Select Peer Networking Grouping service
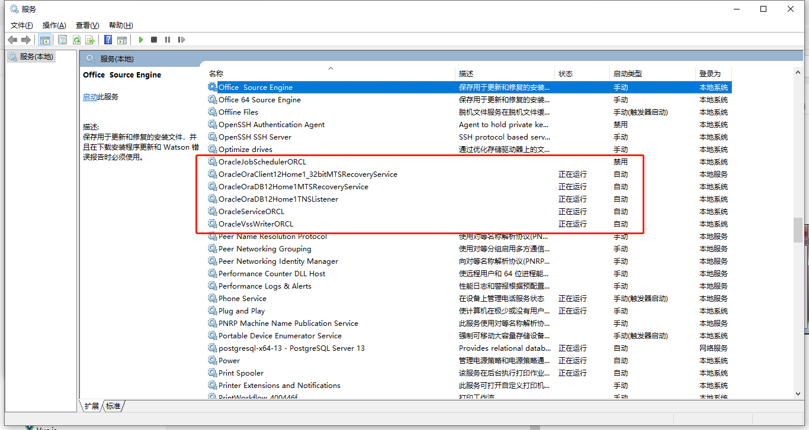The width and height of the screenshot is (809, 430). [x=265, y=248]
